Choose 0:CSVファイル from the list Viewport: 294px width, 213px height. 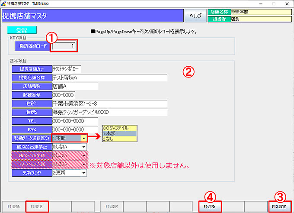pyautogui.click(x=120, y=128)
